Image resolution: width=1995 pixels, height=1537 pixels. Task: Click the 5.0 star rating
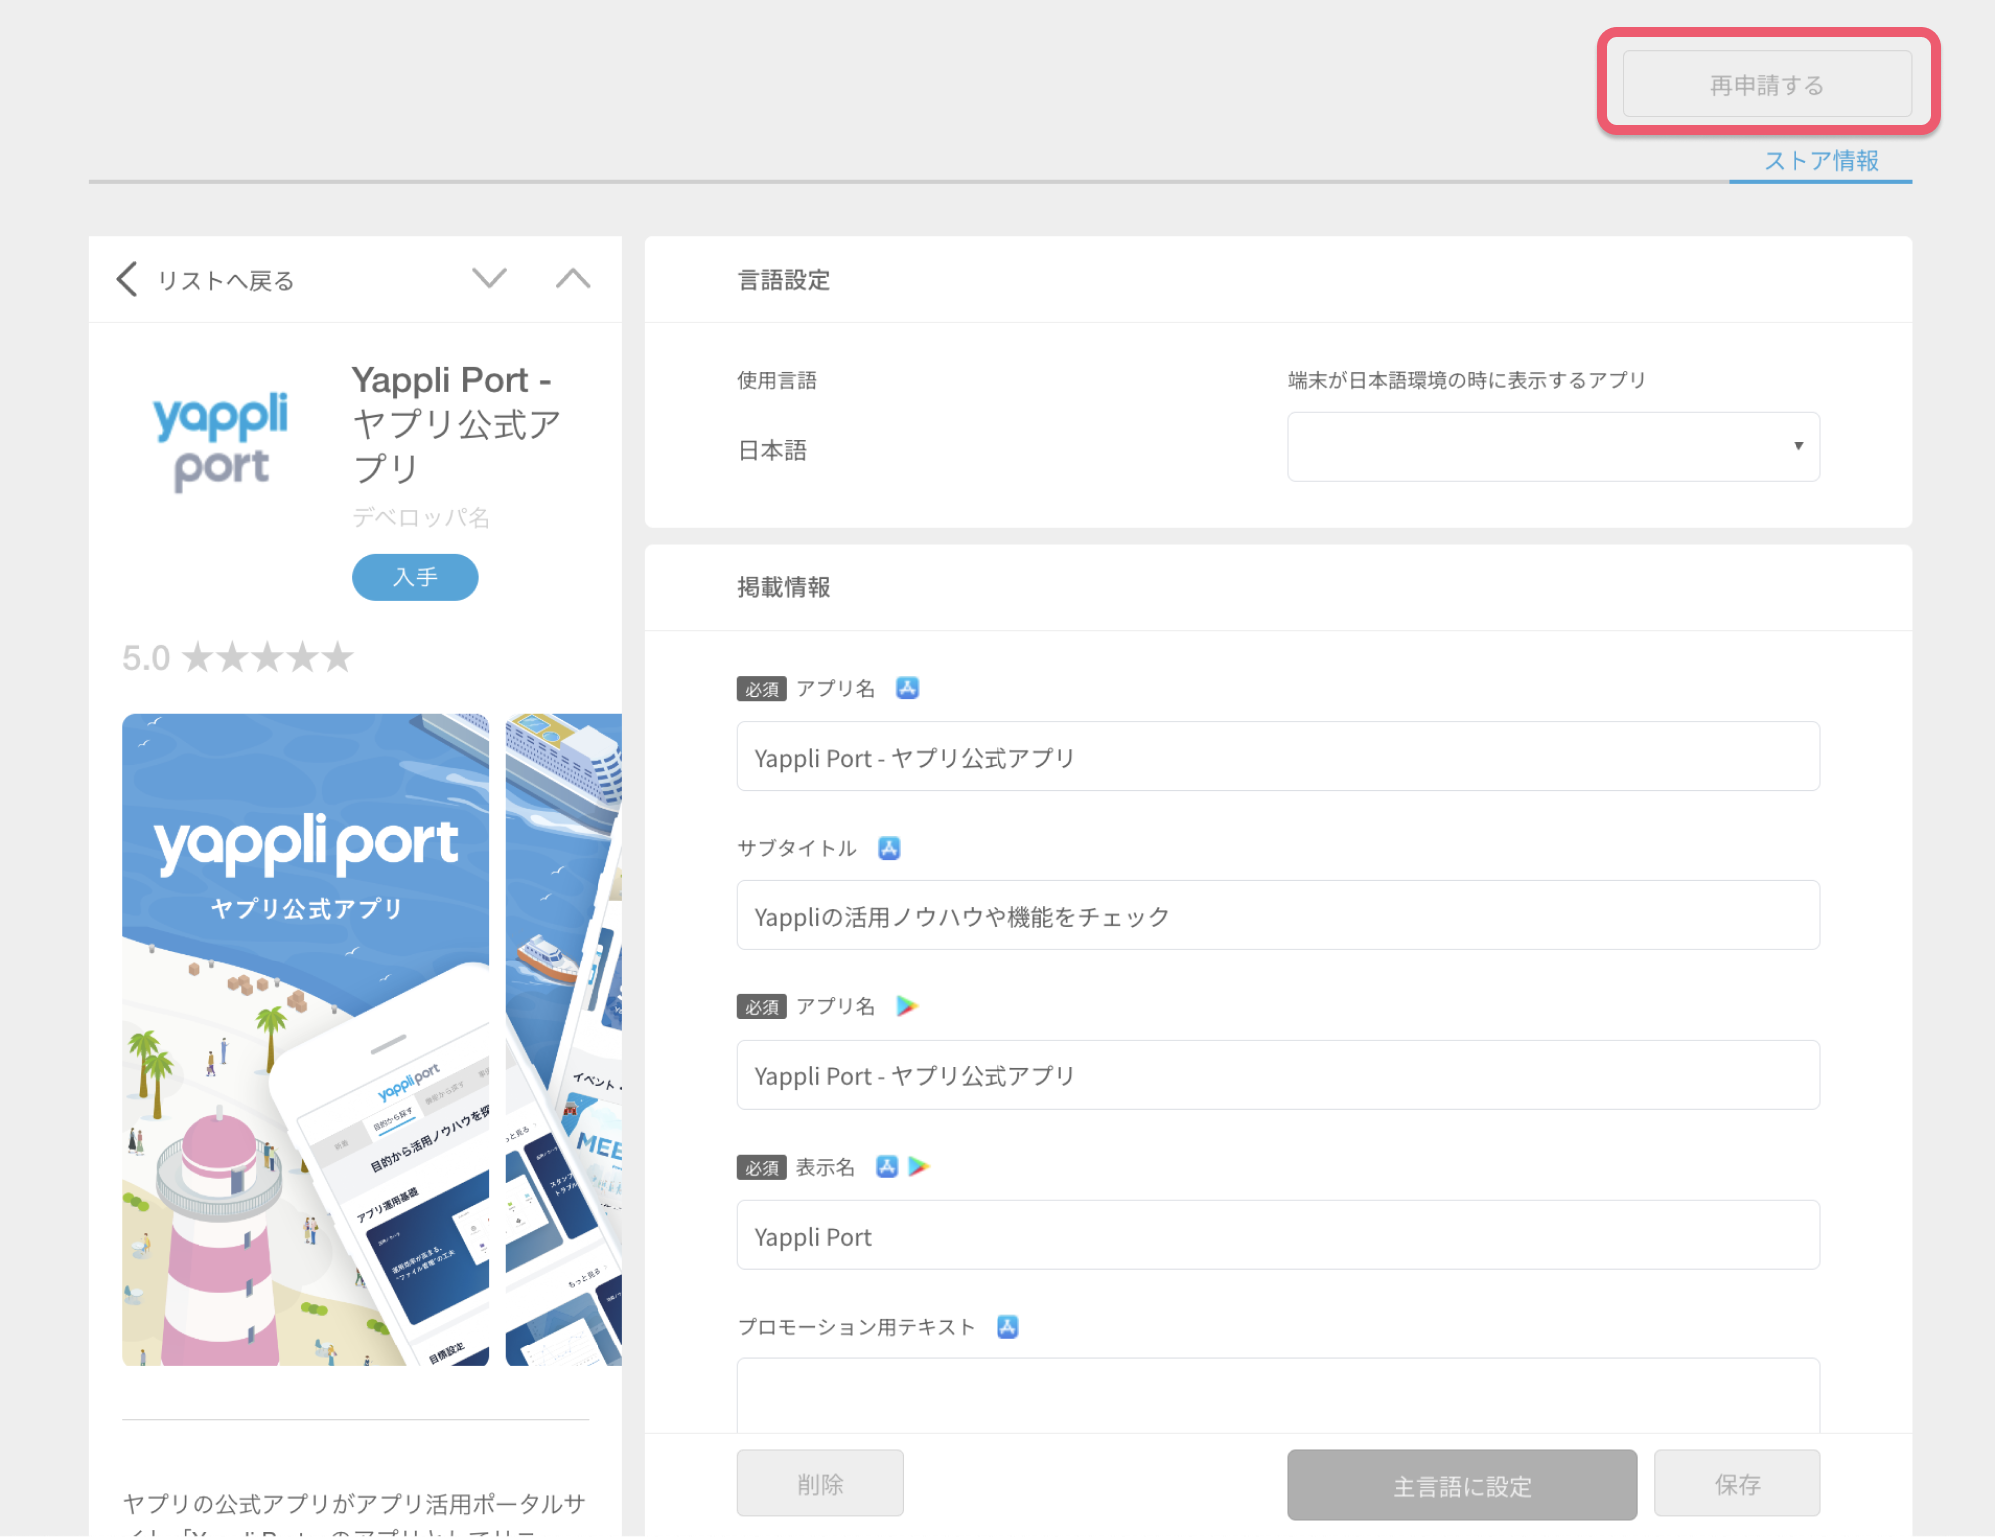237,657
